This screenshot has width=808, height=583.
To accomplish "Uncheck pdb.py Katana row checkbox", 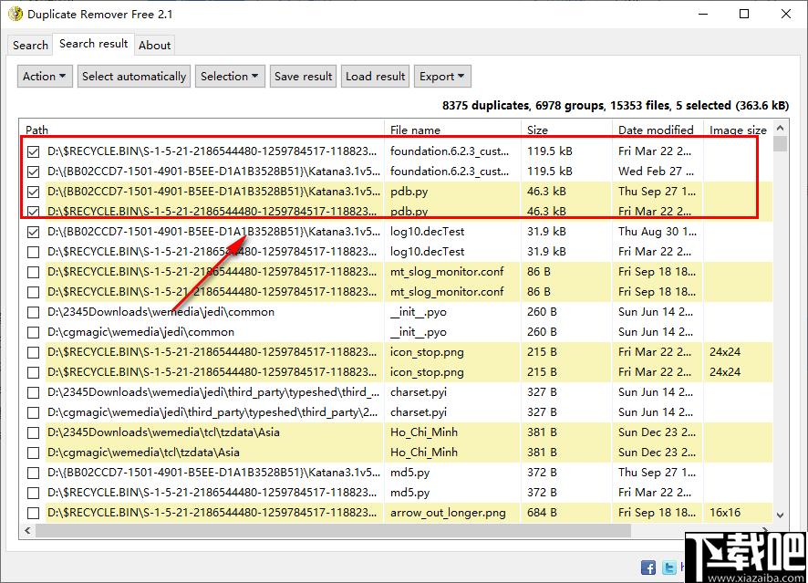I will (34, 192).
